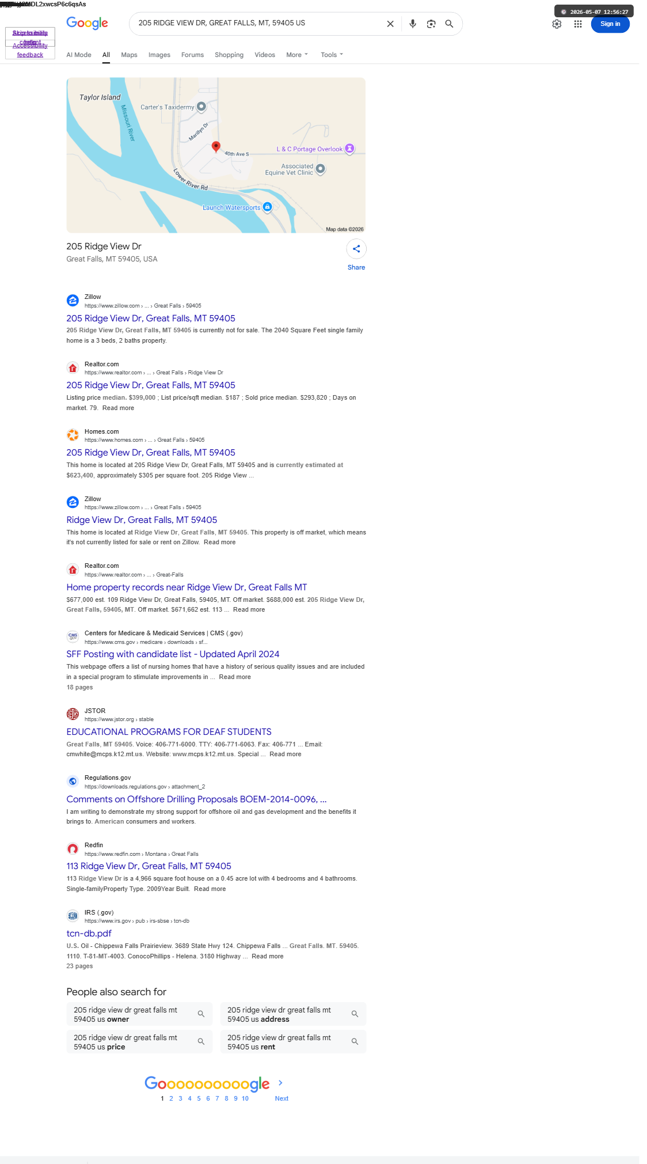Open 'Comments on Offshore Drilling Proposals' link

coord(196,799)
